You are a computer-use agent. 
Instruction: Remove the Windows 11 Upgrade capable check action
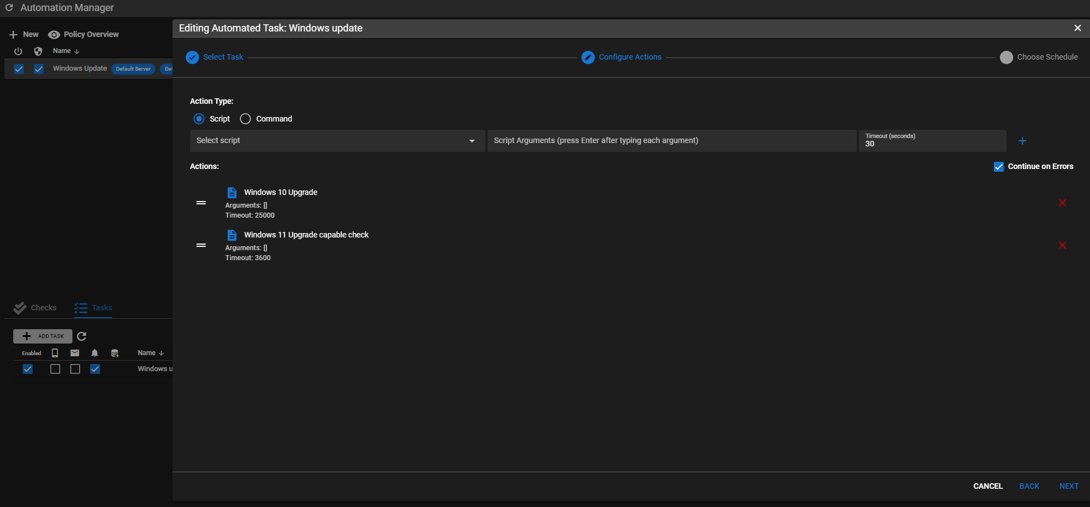tap(1062, 245)
